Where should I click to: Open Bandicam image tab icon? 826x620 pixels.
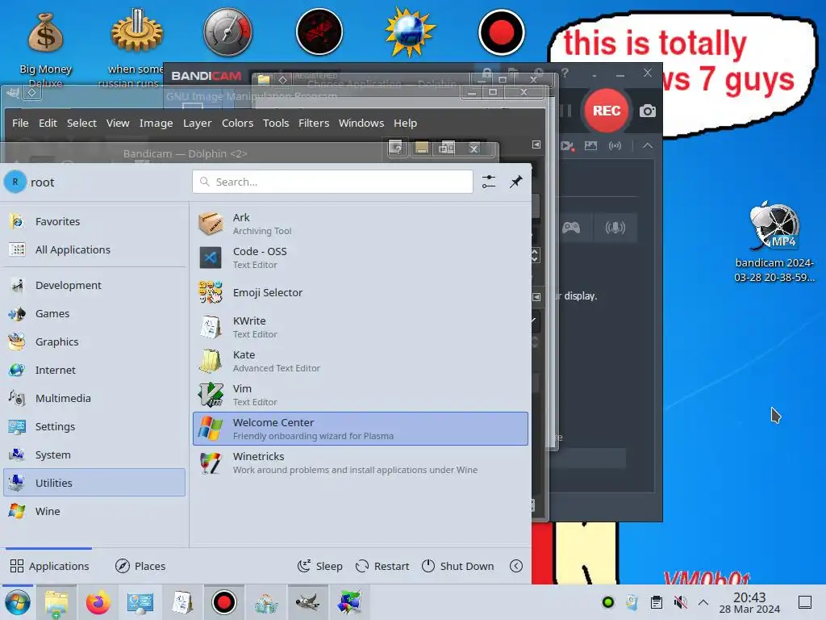click(x=590, y=145)
